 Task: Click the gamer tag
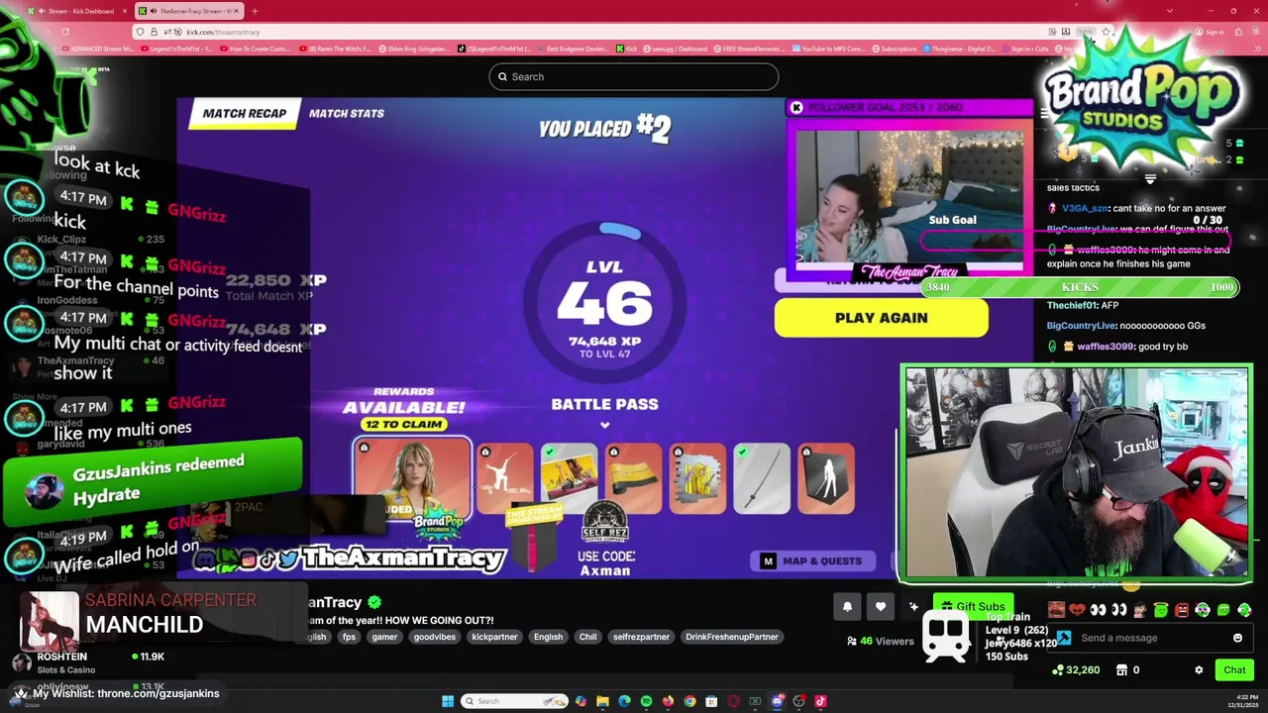(384, 637)
